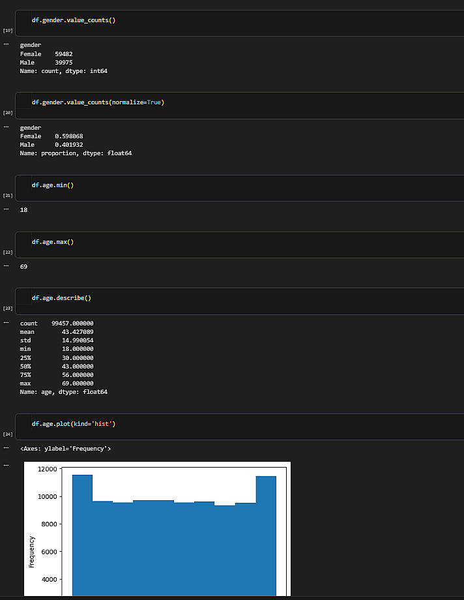This screenshot has height=600, width=464.
Task: Click the execution count label [19]
Action: [x=8, y=30]
